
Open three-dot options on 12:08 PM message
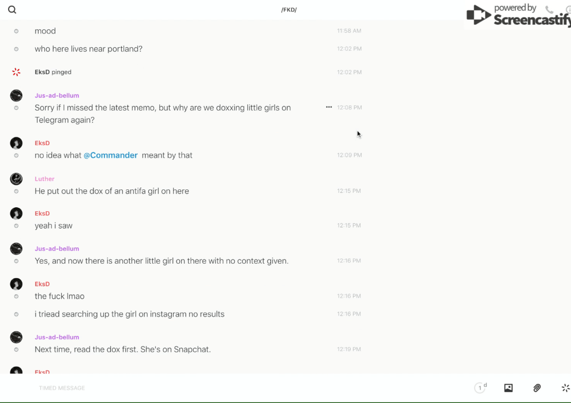(329, 107)
